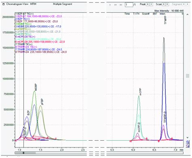The height and width of the screenshot is (158, 192).
Task: Click the vertical scrollbar up arrow
Action: [188, 15]
